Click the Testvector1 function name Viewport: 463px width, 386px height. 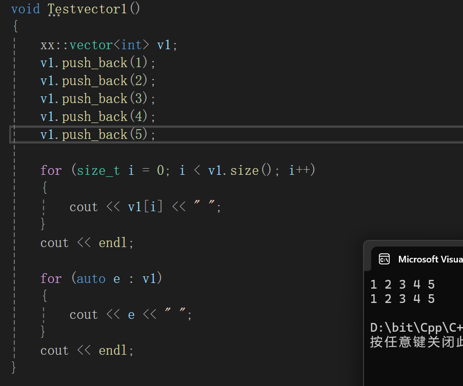87,9
